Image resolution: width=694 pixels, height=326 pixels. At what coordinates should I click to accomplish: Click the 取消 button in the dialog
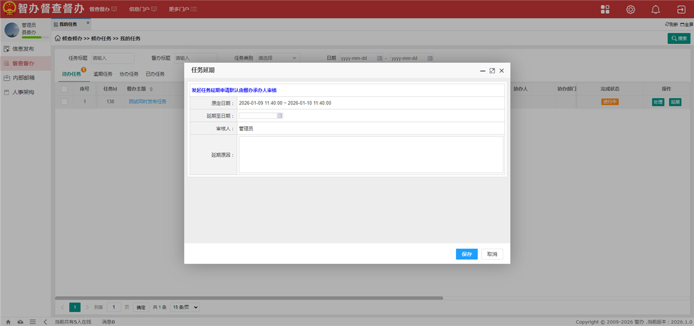coord(492,254)
